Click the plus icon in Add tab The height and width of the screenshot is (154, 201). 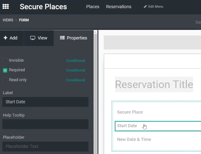[5, 38]
